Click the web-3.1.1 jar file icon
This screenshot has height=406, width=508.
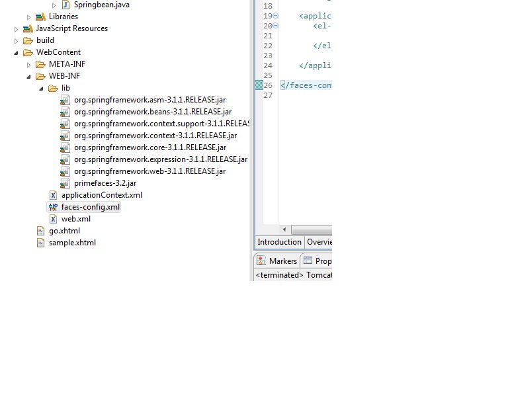65,172
